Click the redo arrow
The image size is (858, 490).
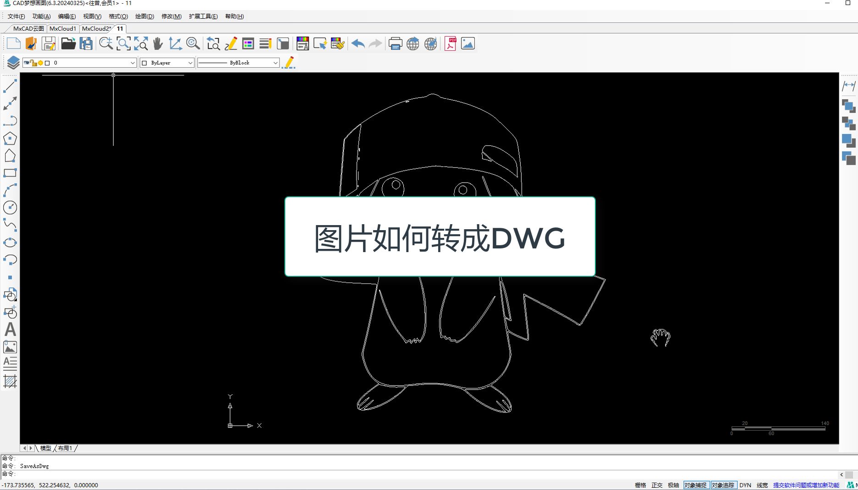click(x=375, y=43)
